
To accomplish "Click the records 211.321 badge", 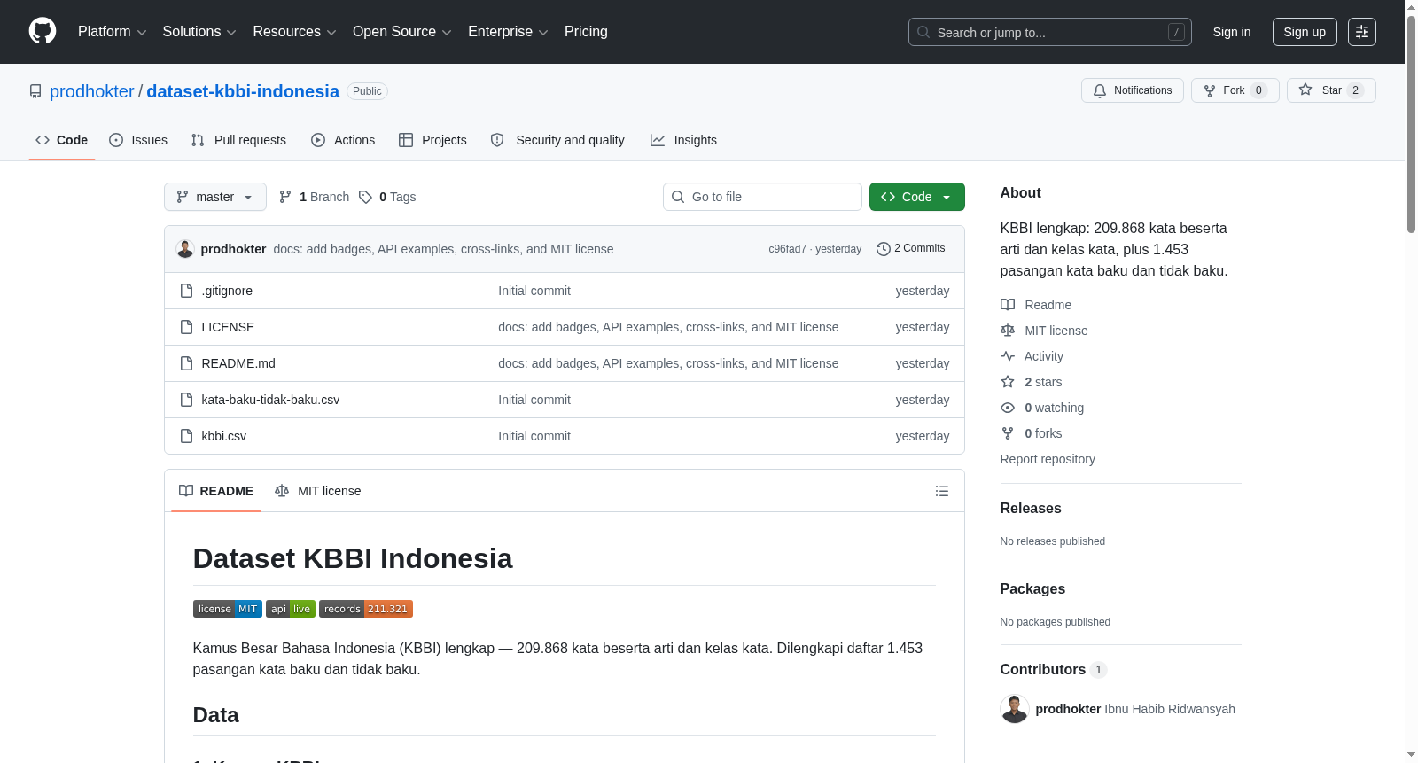I will (x=366, y=609).
